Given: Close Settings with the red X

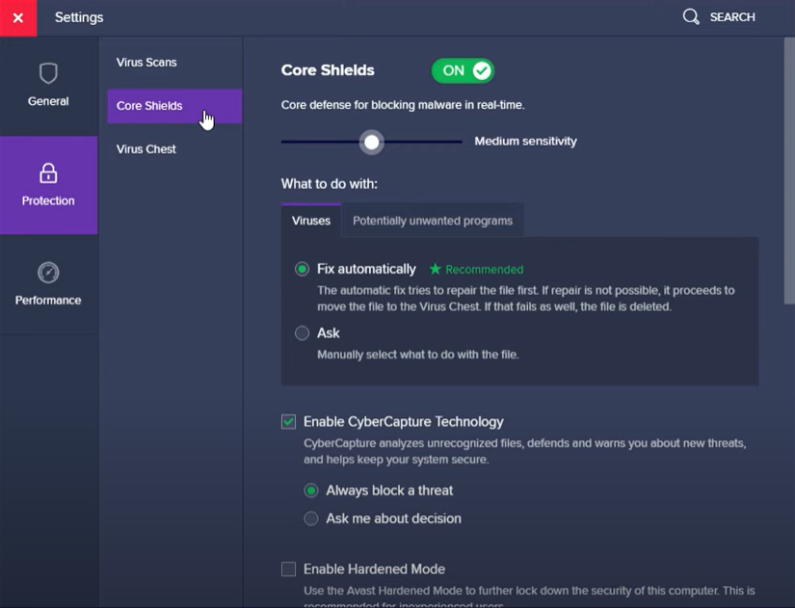Looking at the screenshot, I should pos(18,17).
